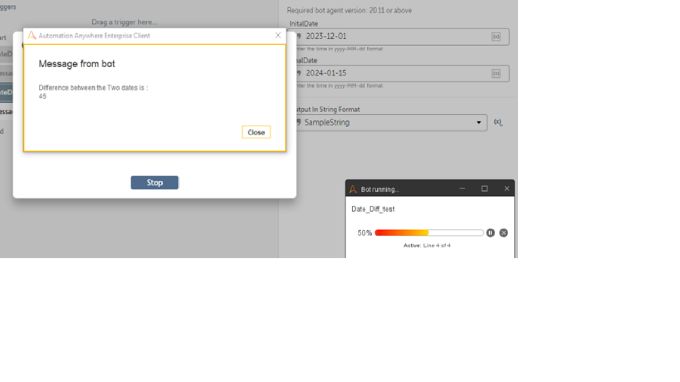The image size is (680, 382).
Task: Click the Close button in the bot message
Action: pos(256,133)
